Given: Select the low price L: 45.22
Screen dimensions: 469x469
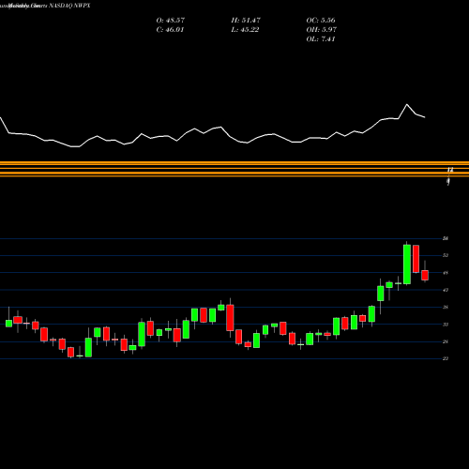Looking at the screenshot, I should click(x=245, y=30).
